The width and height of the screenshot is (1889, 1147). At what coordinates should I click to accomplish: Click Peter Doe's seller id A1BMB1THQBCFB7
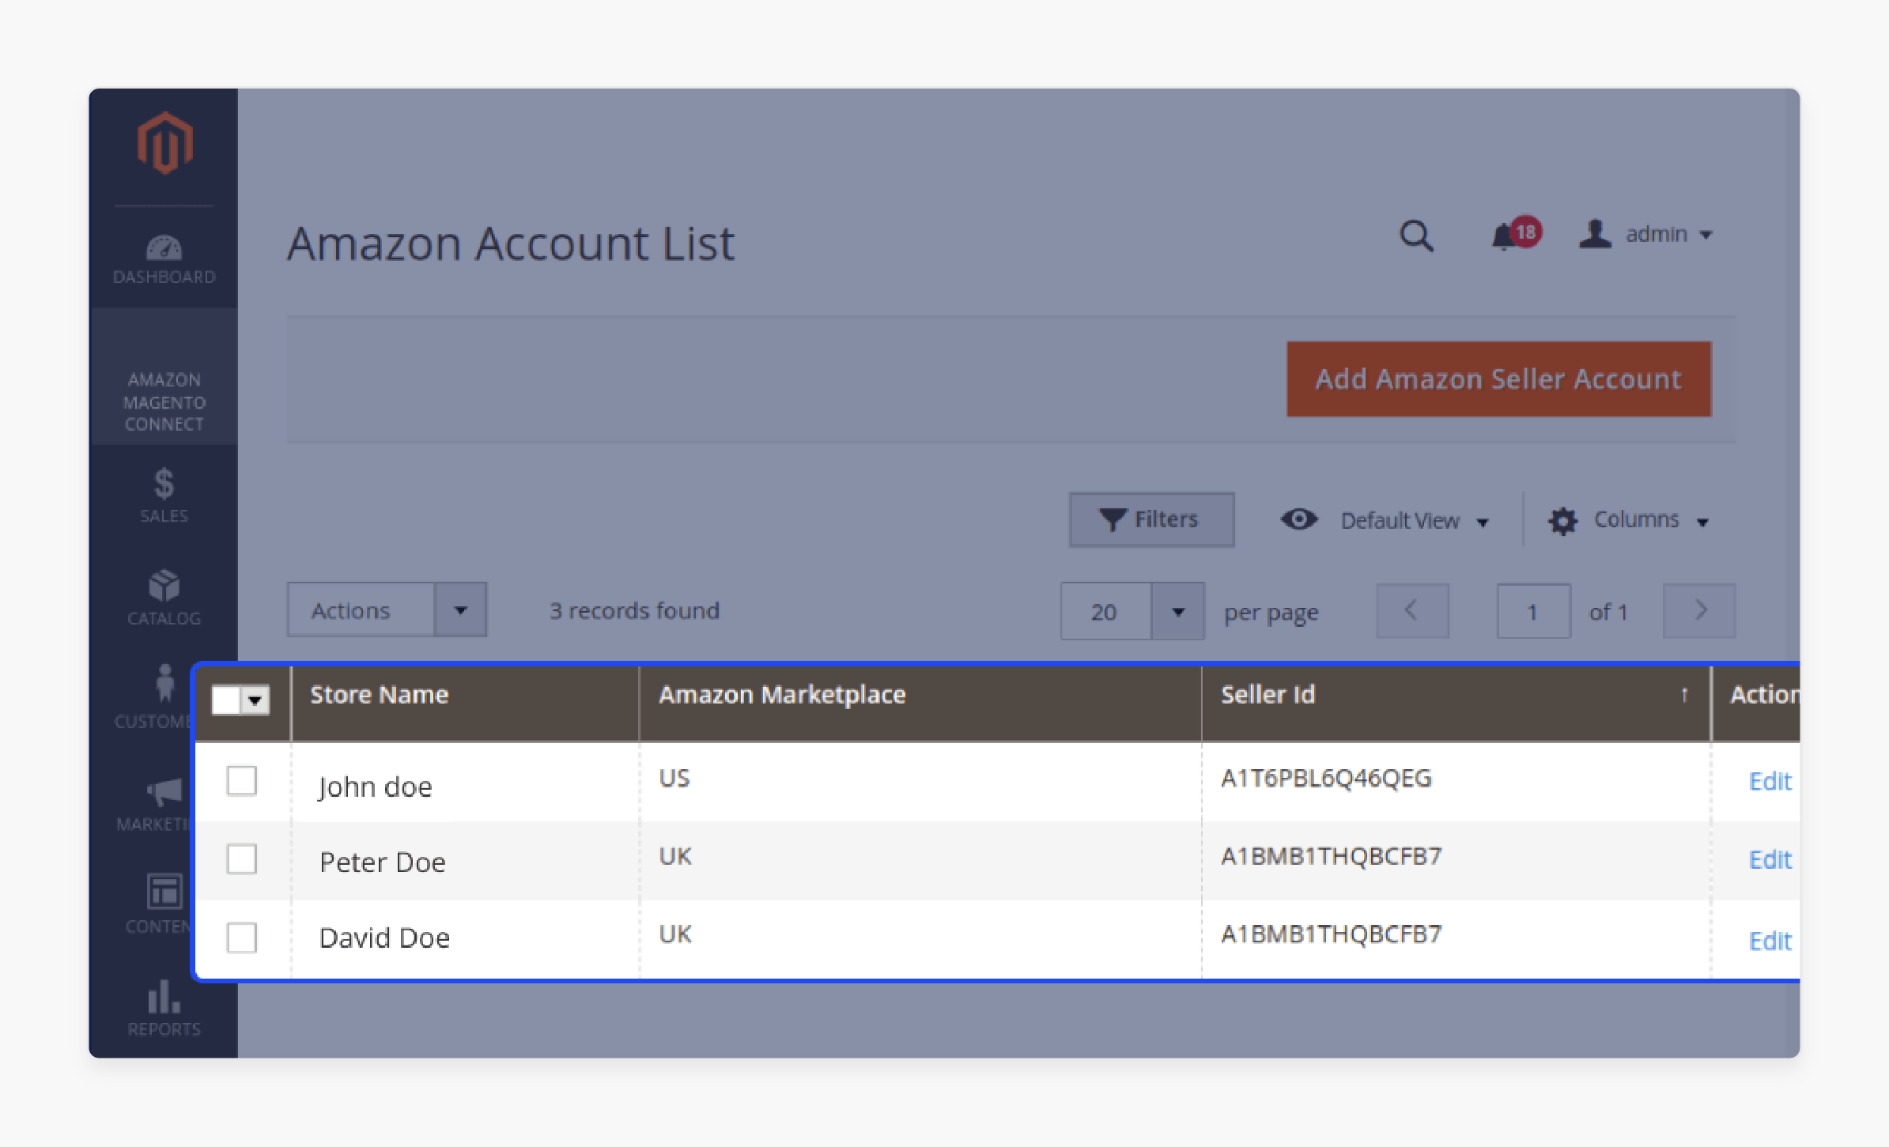[x=1331, y=856]
